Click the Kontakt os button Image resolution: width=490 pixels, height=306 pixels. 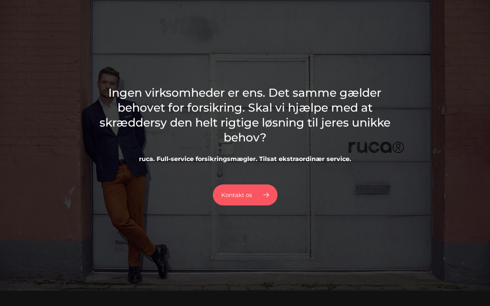click(x=245, y=195)
